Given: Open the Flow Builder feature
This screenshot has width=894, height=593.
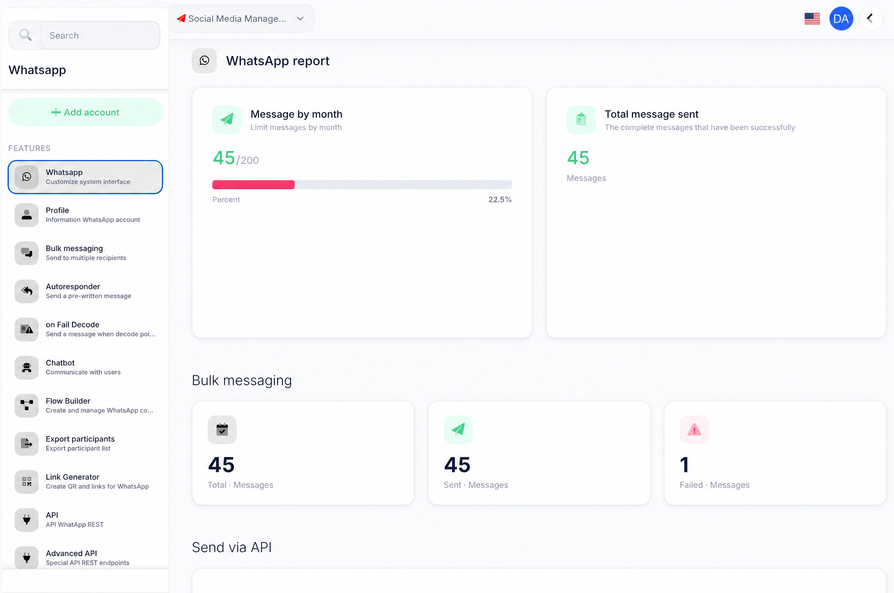Looking at the screenshot, I should (x=86, y=406).
